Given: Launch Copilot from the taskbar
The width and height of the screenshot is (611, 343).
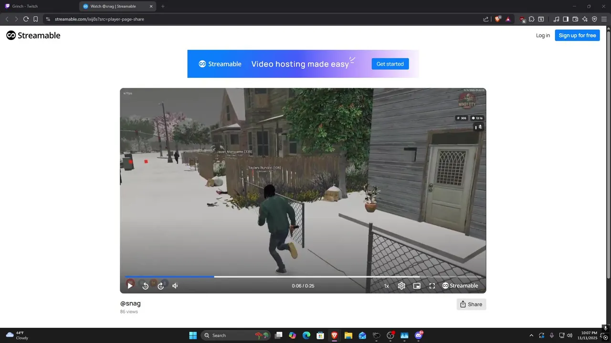Looking at the screenshot, I should coord(293,335).
